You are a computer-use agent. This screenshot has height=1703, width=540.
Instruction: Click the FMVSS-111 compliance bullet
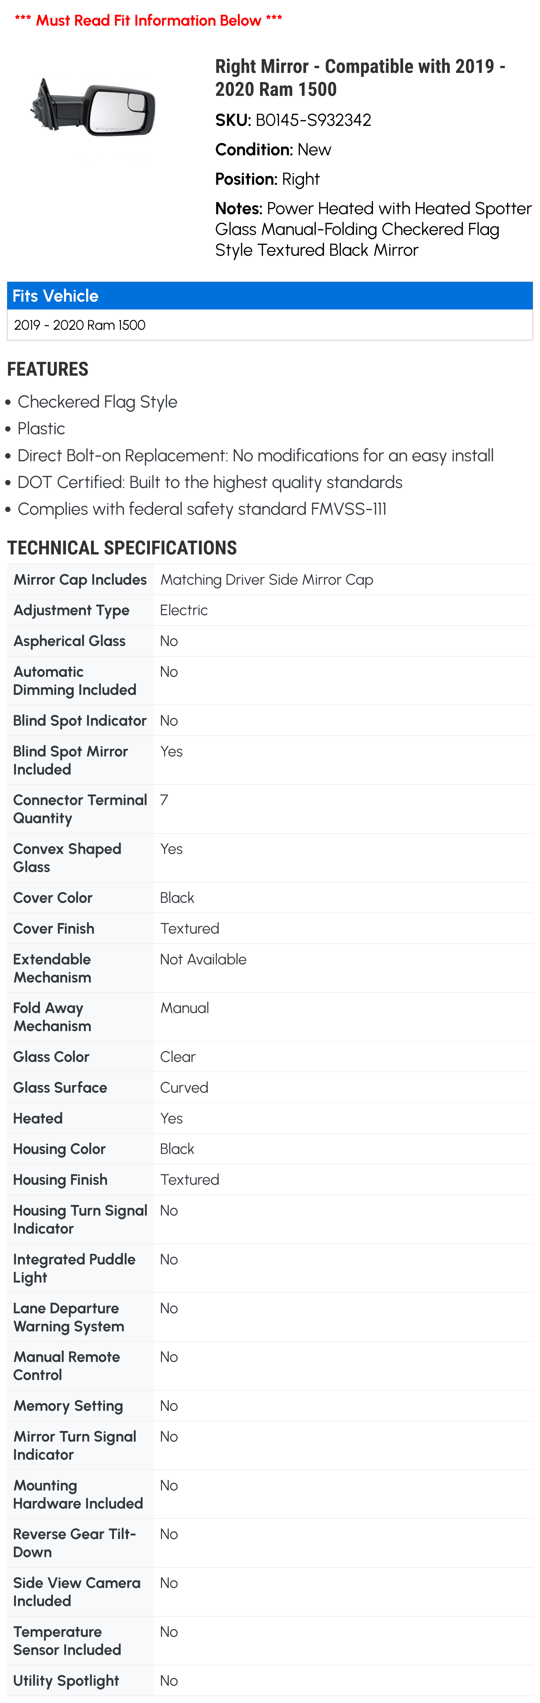pyautogui.click(x=202, y=509)
